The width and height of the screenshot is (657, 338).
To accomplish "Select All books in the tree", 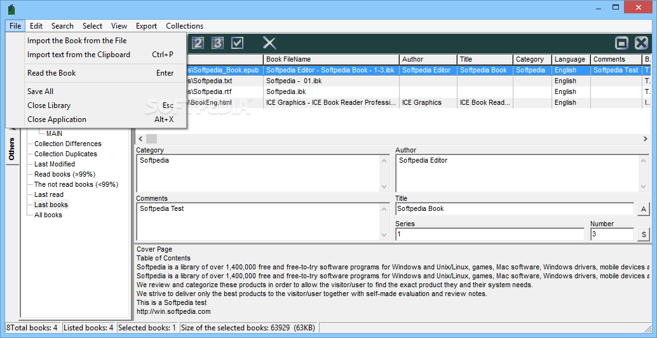I will [48, 215].
